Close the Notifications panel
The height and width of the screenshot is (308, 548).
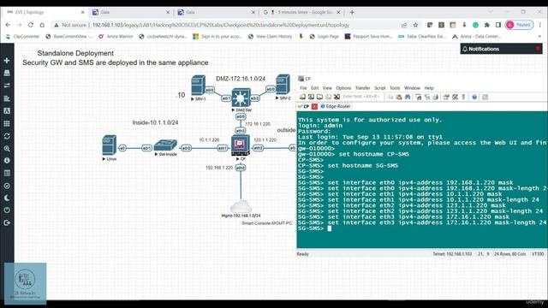[538, 49]
